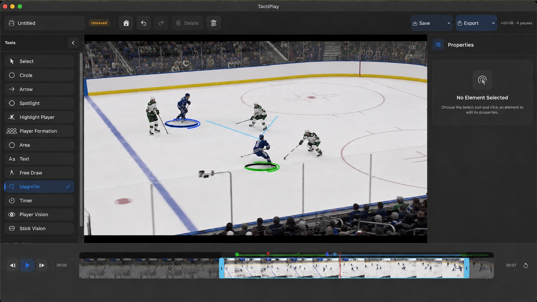Click the pointer icon in Properties panel
537x302 pixels.
pos(482,80)
